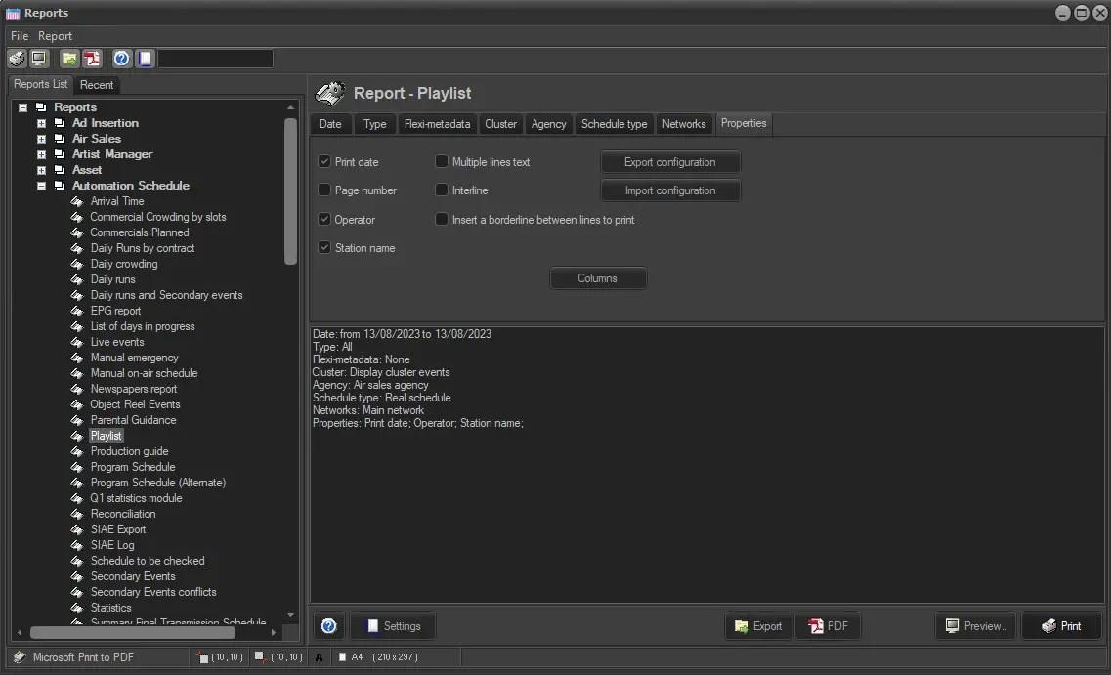Enable the Page number checkbox
Screen dimensions: 1111x675
click(324, 190)
